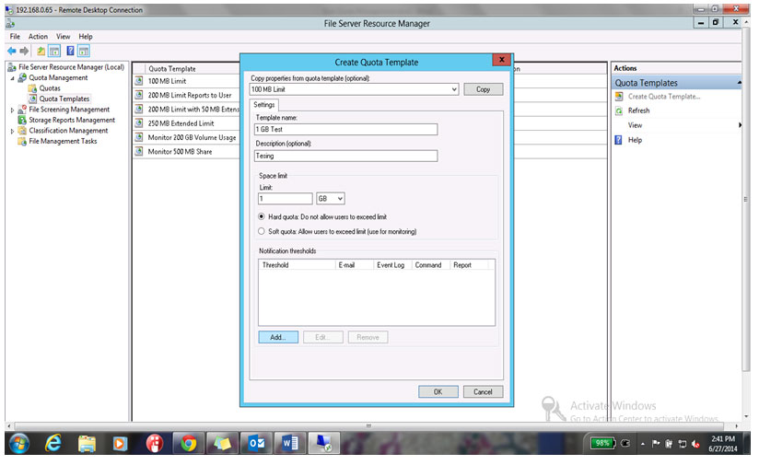Open Word from the taskbar
Screen dimensions: 759x465
tap(290, 443)
